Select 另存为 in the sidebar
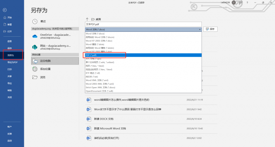 tap(12, 55)
